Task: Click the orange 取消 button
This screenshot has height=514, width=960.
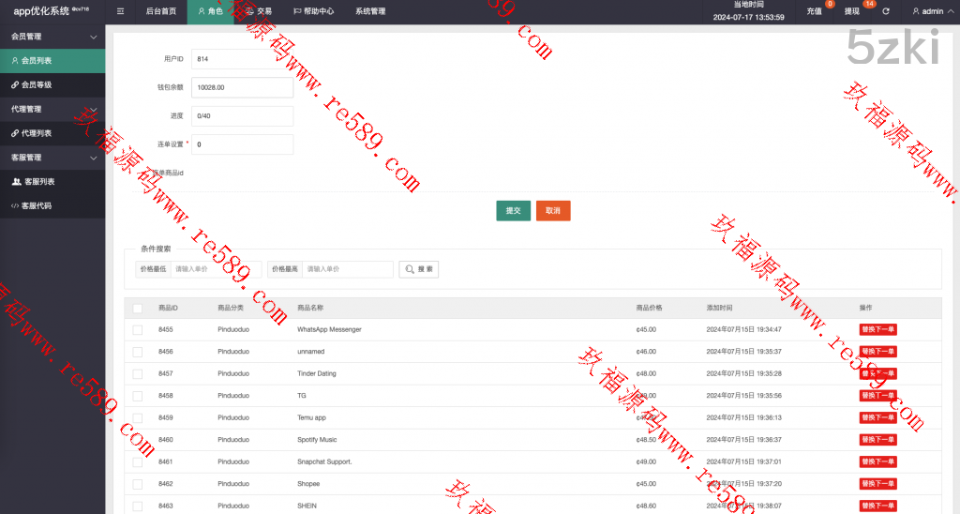Action: click(553, 211)
